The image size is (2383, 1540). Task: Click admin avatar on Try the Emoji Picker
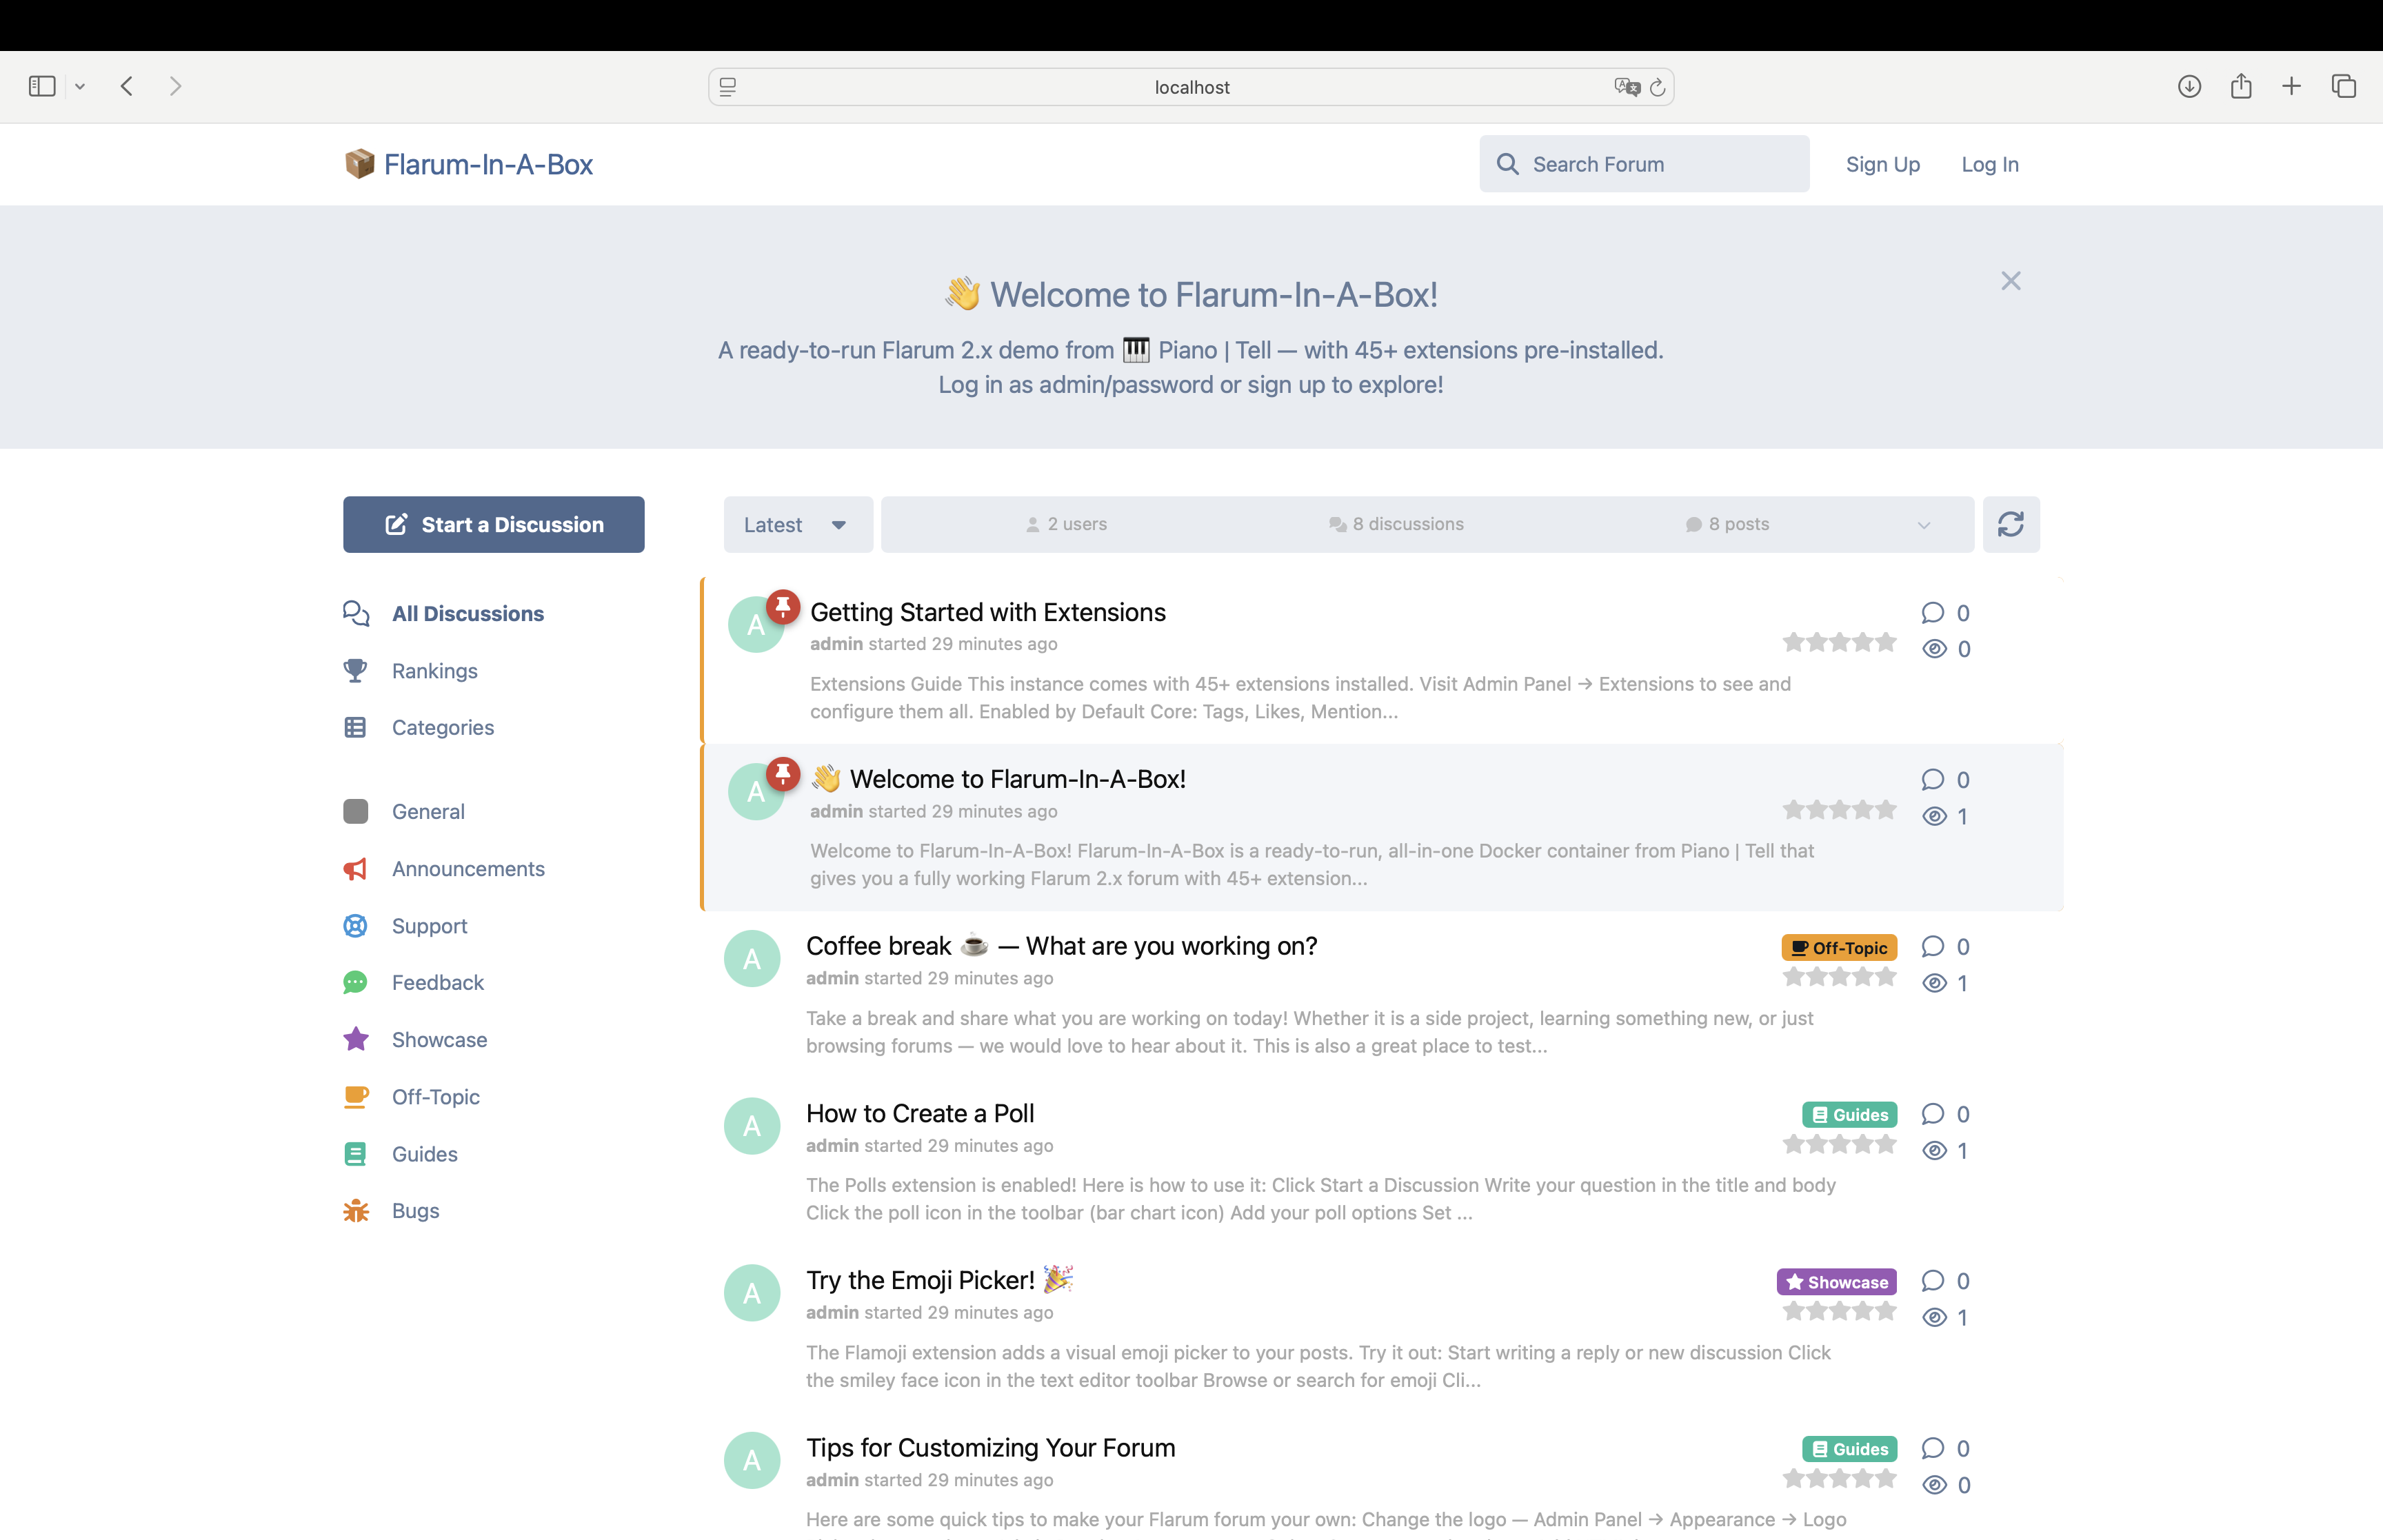coord(752,1293)
